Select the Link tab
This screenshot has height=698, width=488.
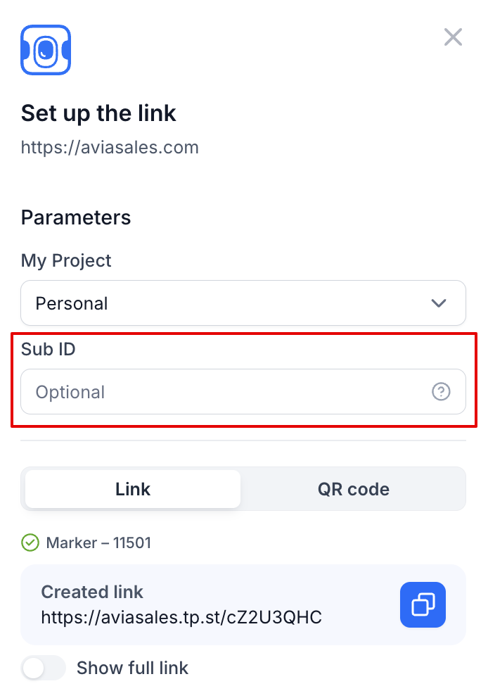click(x=133, y=489)
